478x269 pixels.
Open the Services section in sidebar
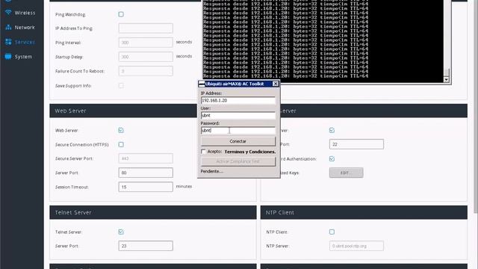click(x=25, y=42)
